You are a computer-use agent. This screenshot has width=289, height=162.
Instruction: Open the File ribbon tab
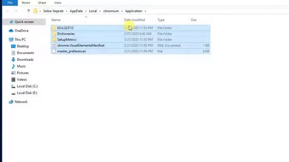[x=10, y=3]
